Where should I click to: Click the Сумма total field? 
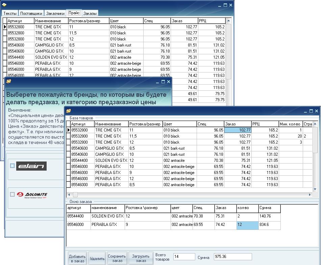pyautogui.click(x=233, y=257)
